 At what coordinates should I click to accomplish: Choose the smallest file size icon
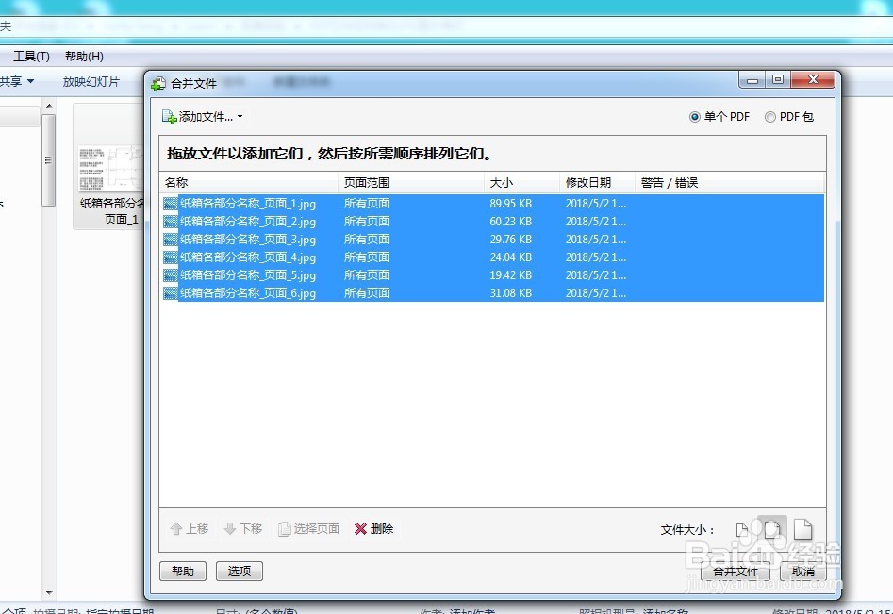(x=741, y=530)
